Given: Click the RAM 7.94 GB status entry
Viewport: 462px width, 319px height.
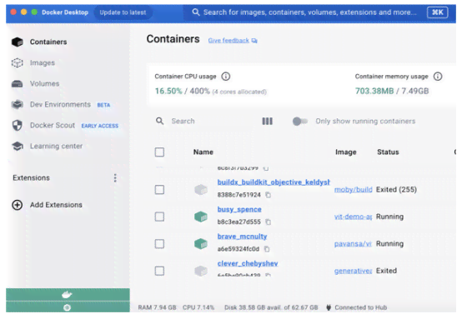Looking at the screenshot, I should click(x=157, y=307).
